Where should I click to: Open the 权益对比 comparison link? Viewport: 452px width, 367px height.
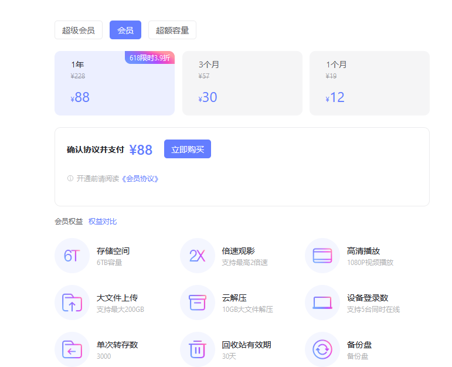pyautogui.click(x=103, y=221)
